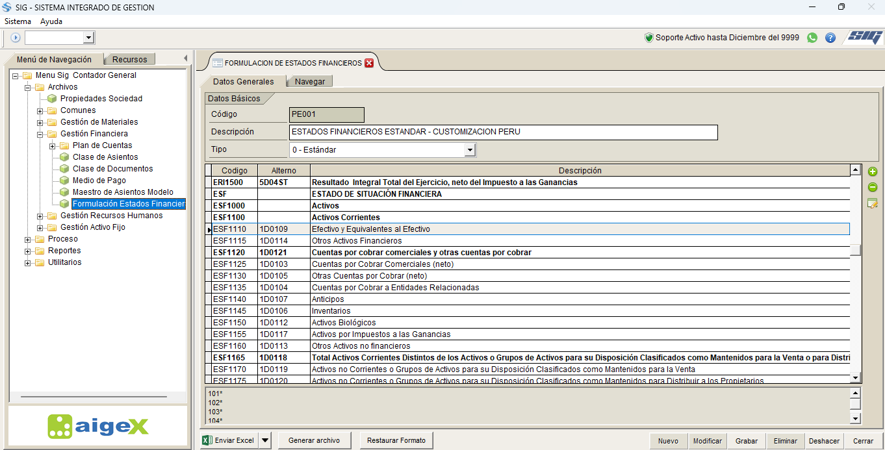Open the blue help question icon
885x450 pixels.
pos(830,38)
